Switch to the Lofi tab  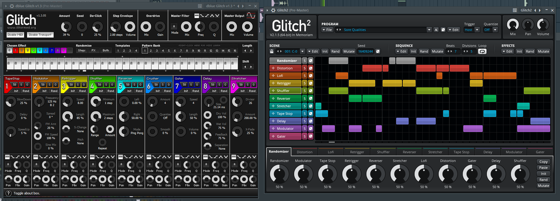(331, 152)
